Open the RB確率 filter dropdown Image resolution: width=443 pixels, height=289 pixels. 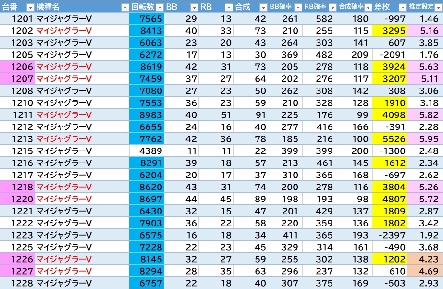click(332, 7)
